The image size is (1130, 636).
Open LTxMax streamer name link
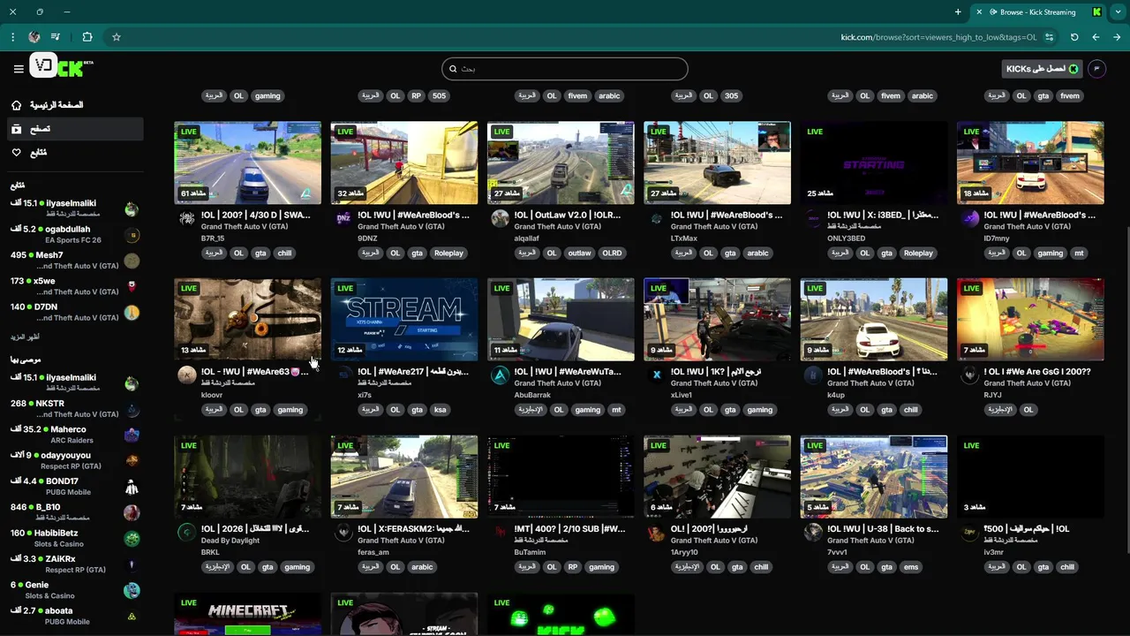pos(684,238)
